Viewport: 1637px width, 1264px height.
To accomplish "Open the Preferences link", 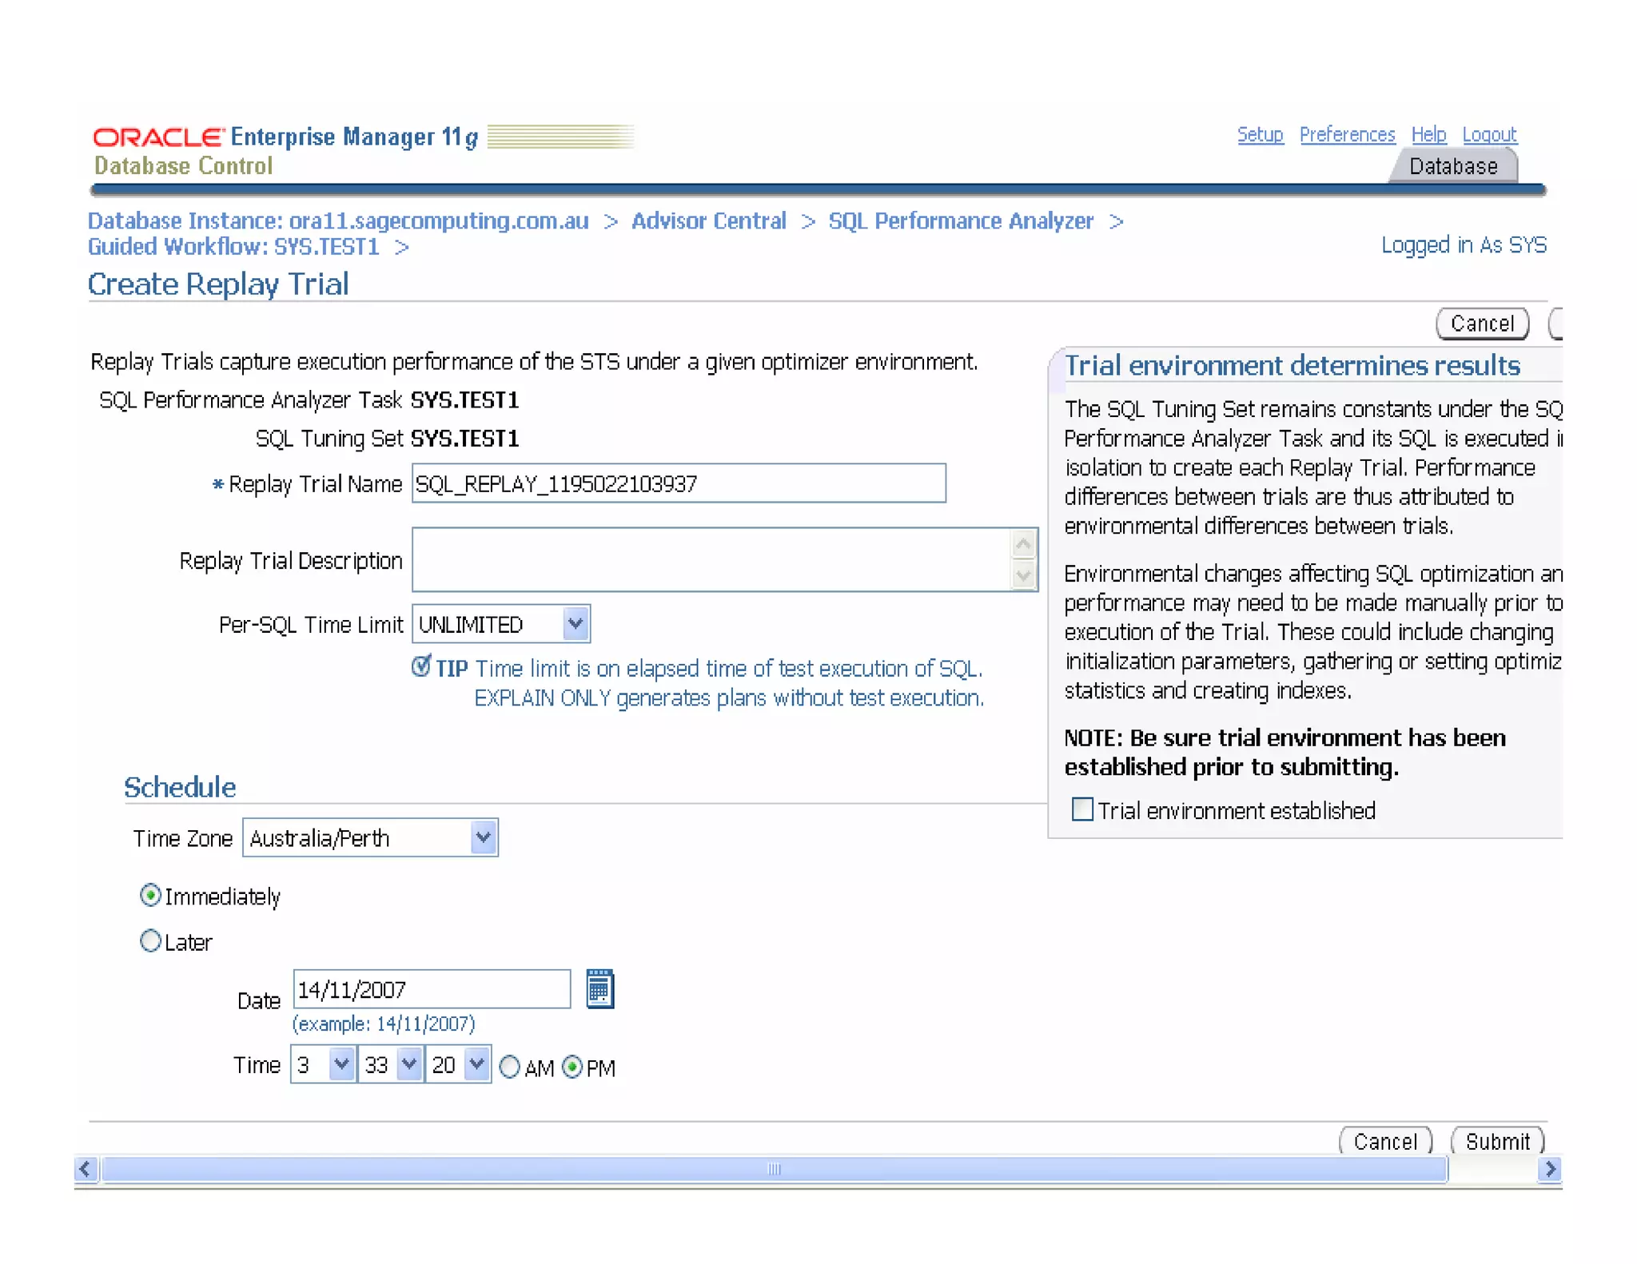I will pos(1347,134).
